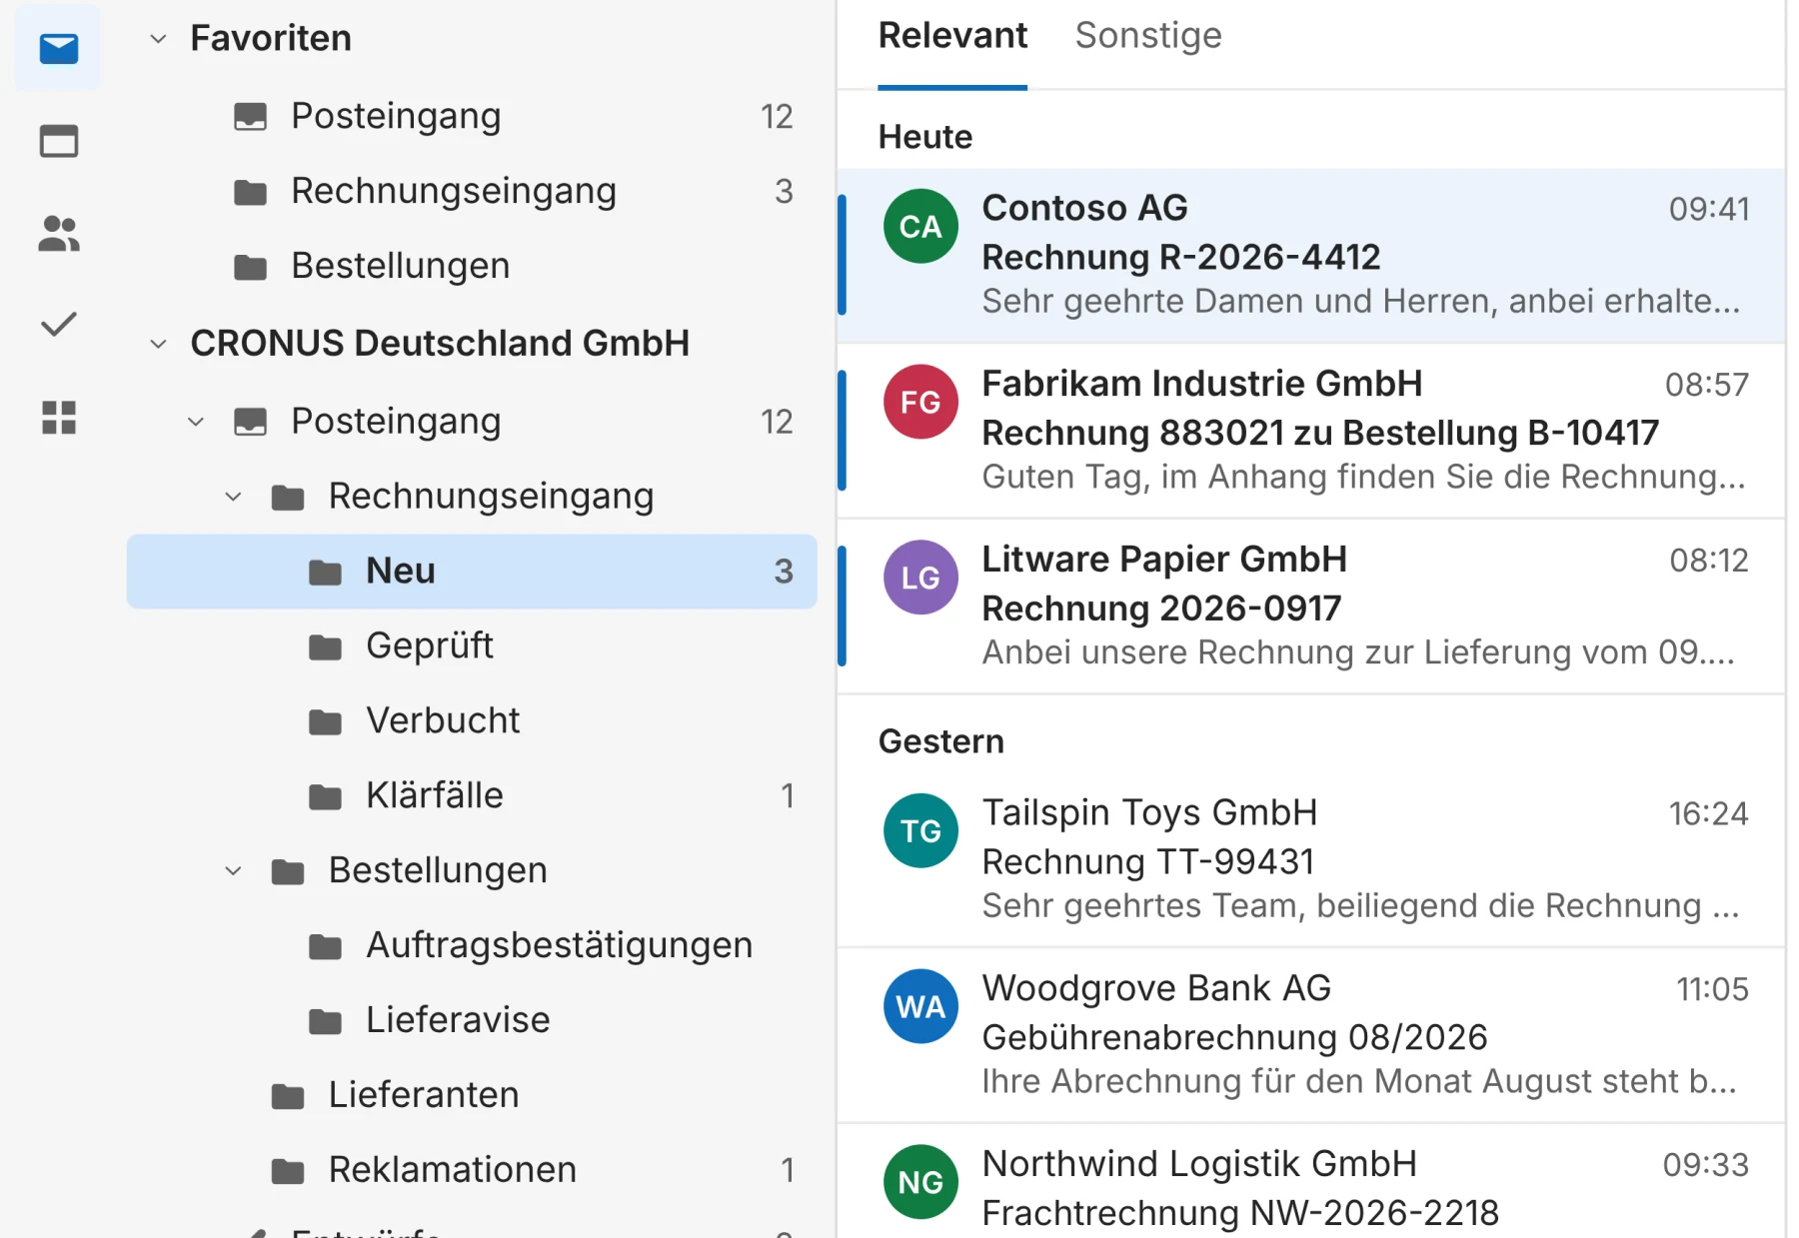Open the People contacts icon
Screen dimensions: 1799x1238
59,233
